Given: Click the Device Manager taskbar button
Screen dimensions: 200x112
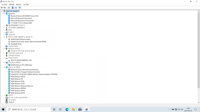Looking at the screenshot, I should click(86, 109).
